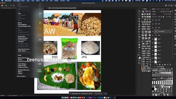This screenshot has height=99, width=176.
Task: Select the Brush tool
Action: [139, 34]
